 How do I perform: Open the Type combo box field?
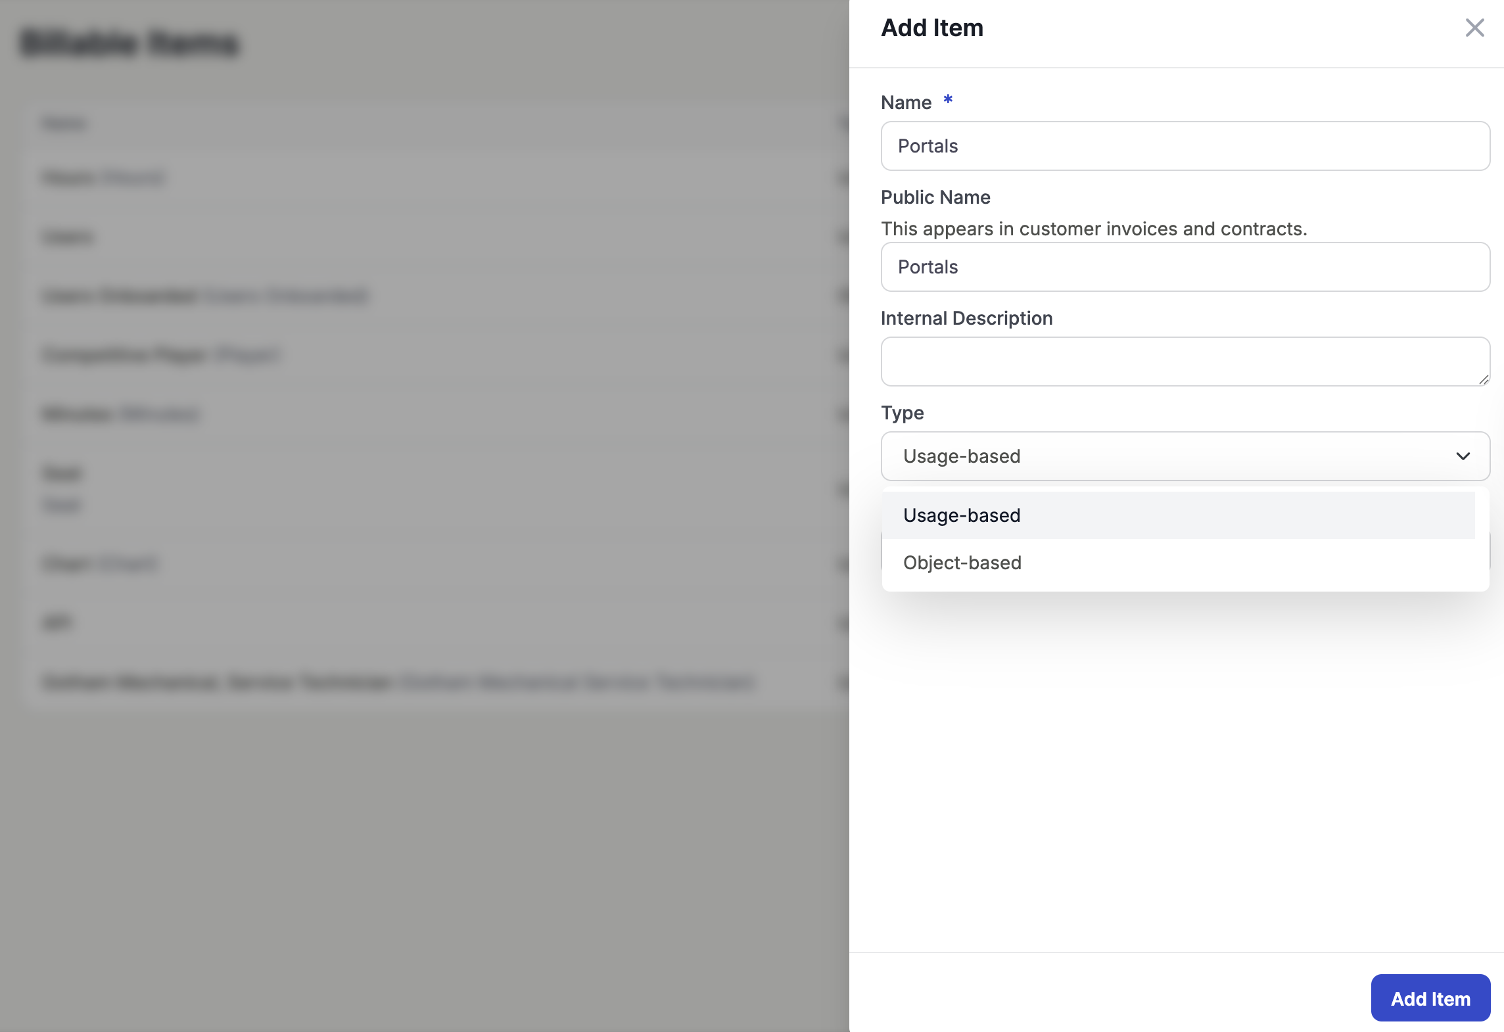[x=1170, y=456]
